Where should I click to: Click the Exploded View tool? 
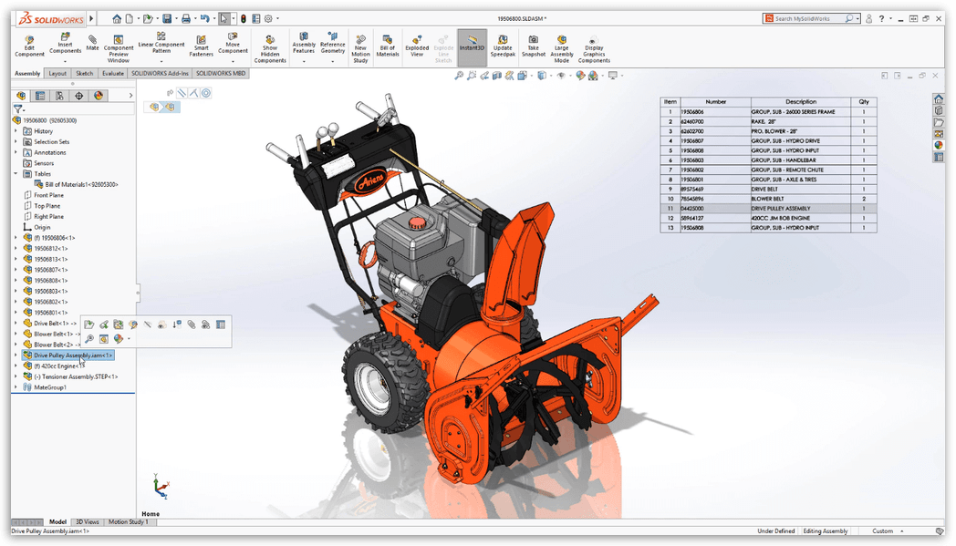(x=417, y=46)
